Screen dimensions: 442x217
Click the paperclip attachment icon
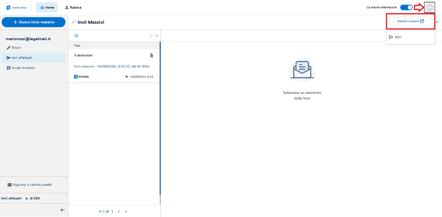point(151,55)
